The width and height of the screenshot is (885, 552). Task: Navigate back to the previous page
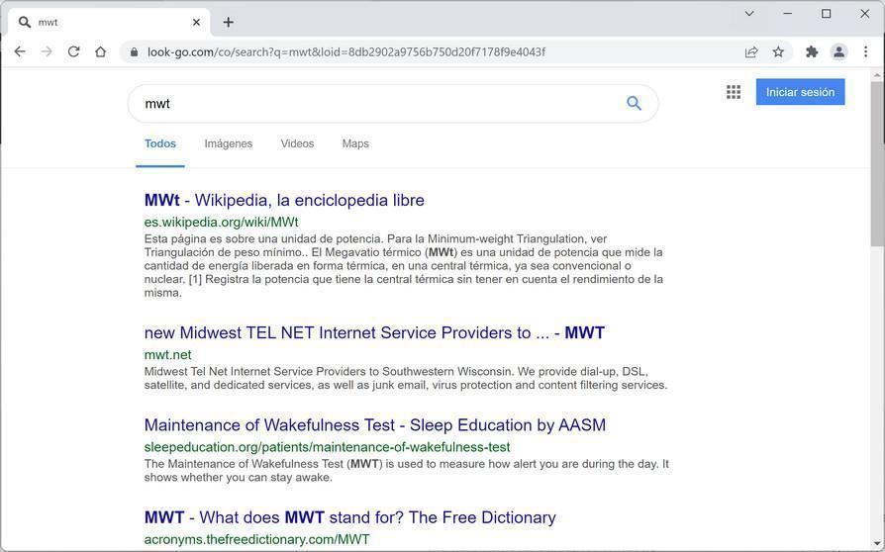coord(20,51)
